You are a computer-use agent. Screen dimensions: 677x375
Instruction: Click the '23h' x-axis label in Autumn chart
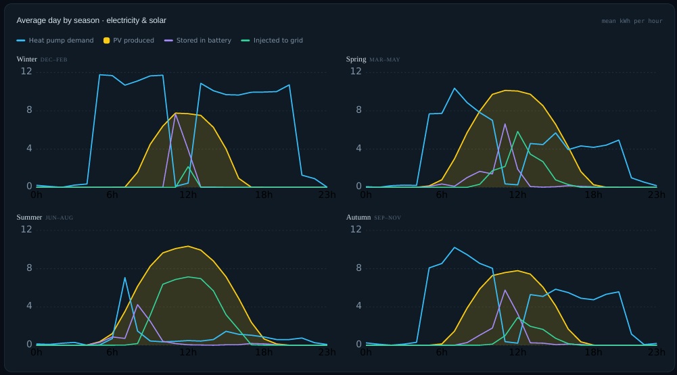656,353
